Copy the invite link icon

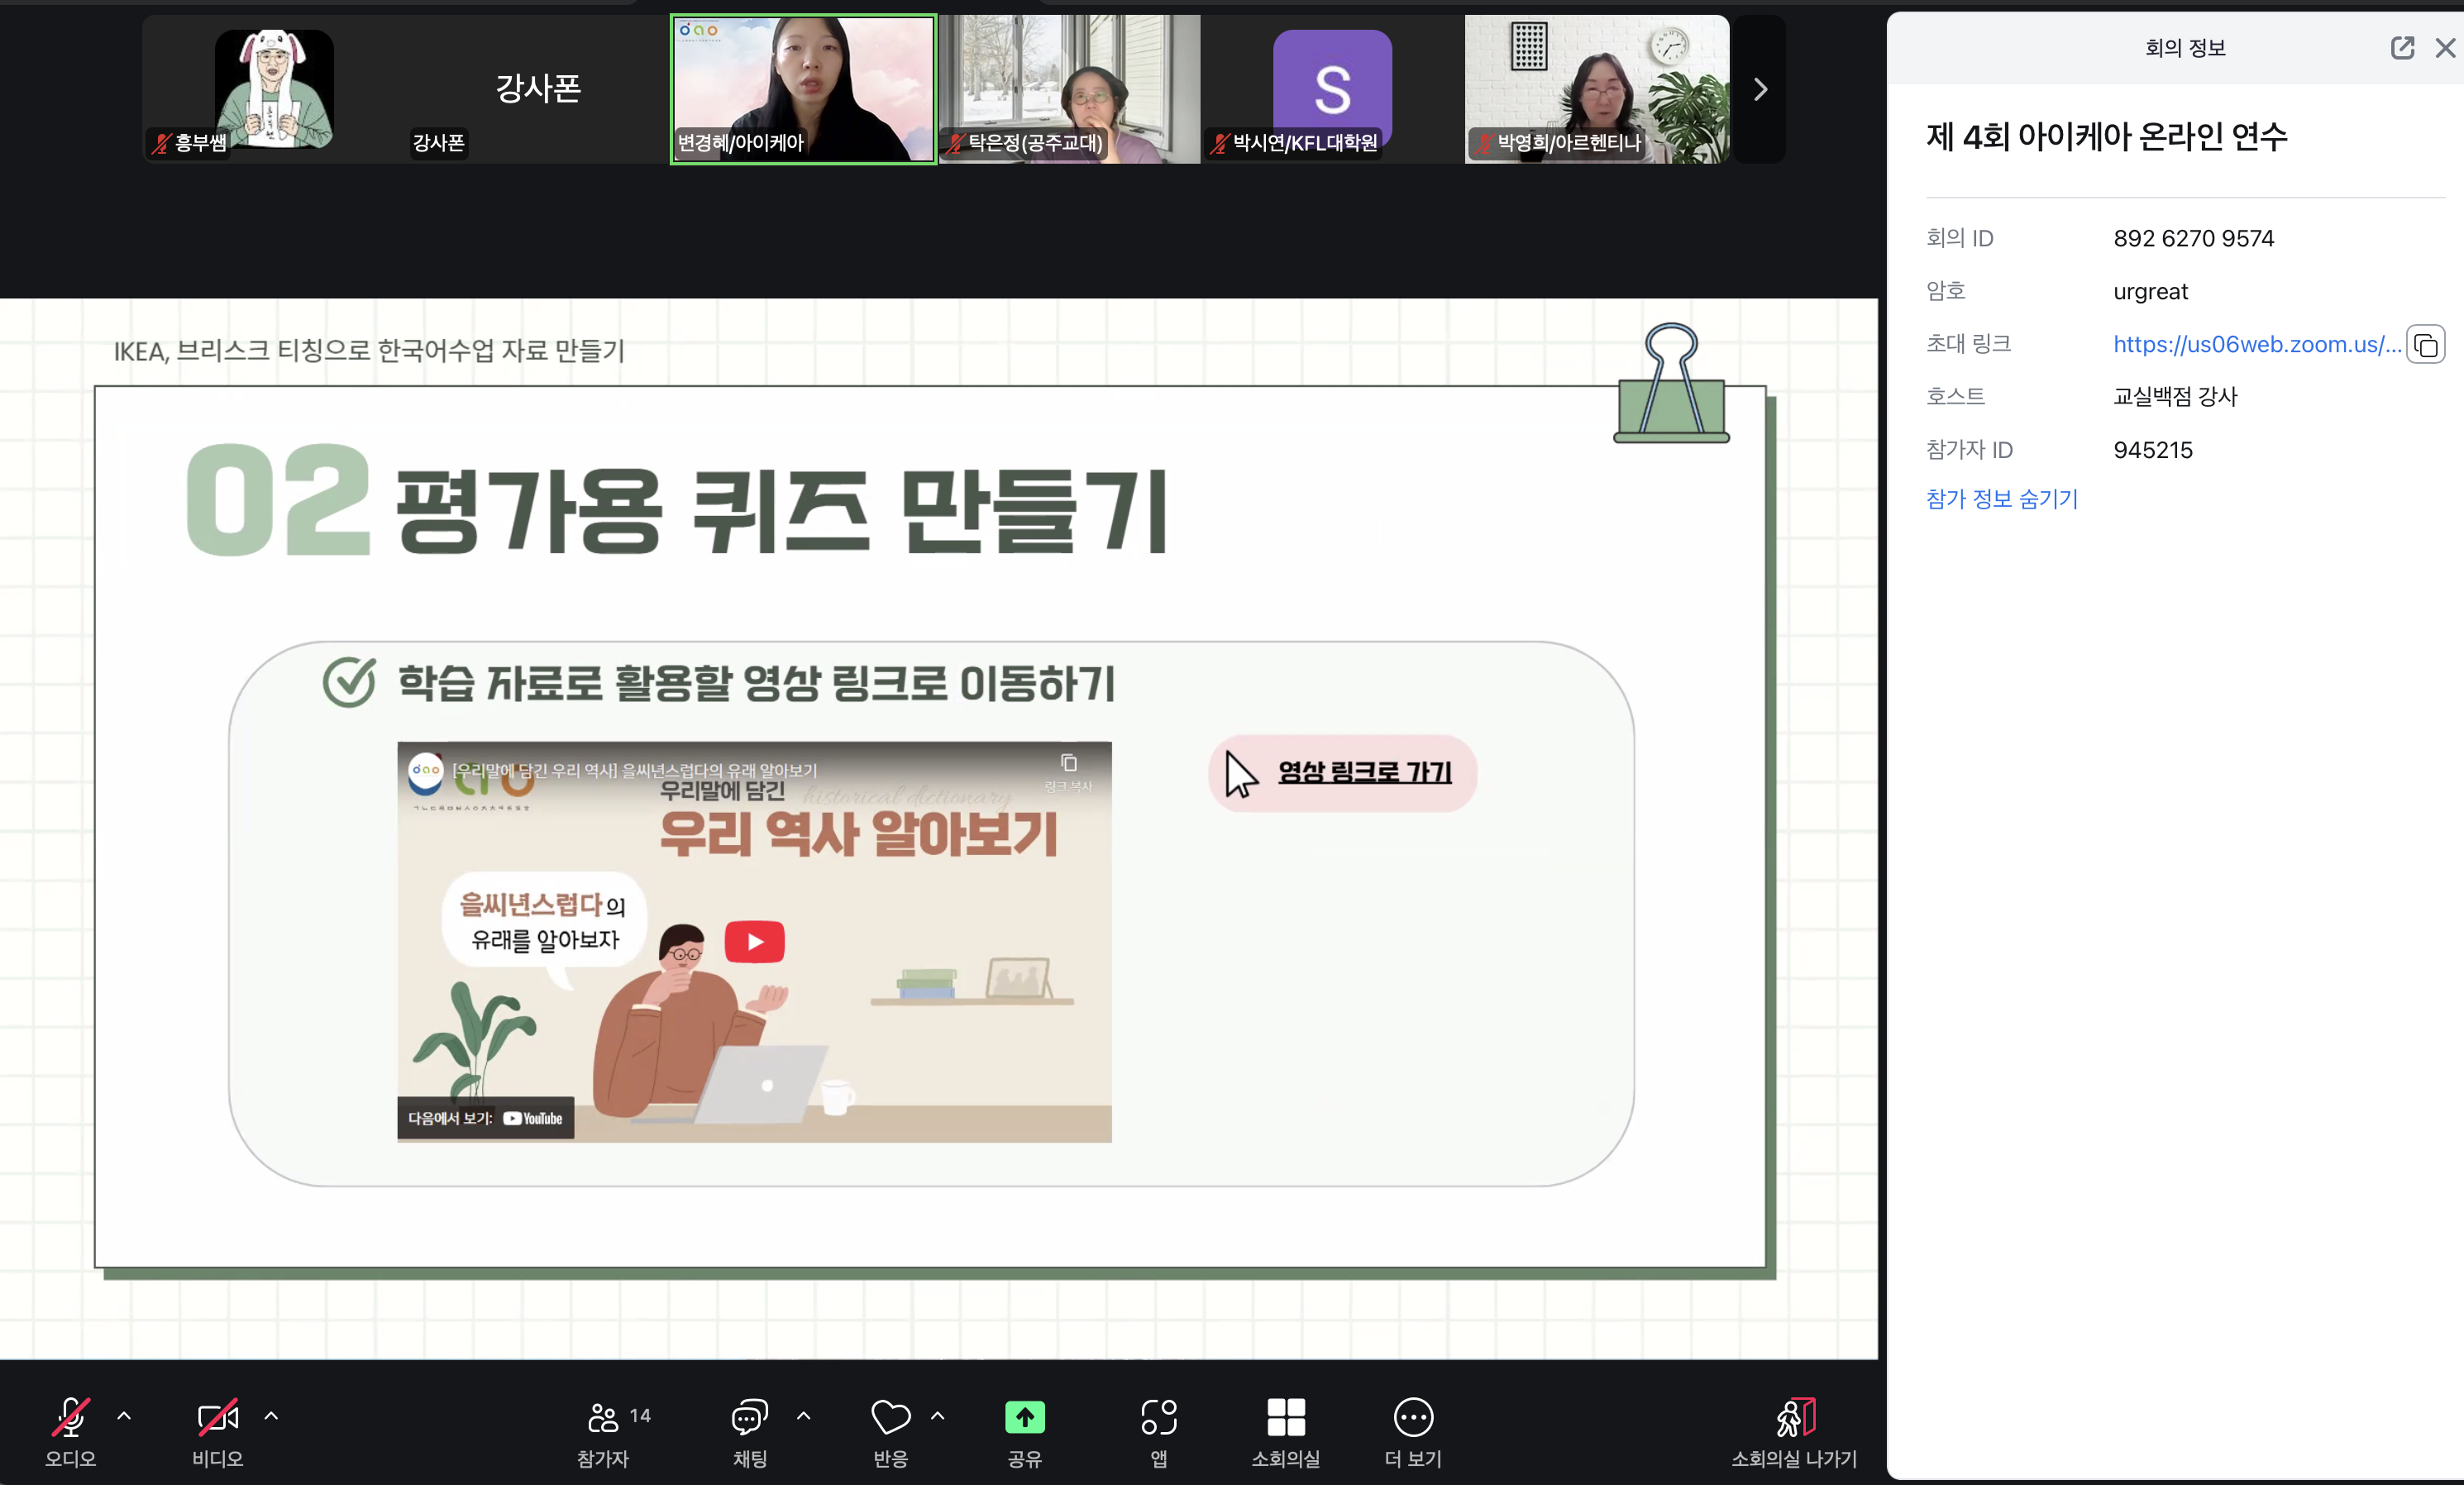[x=2425, y=345]
